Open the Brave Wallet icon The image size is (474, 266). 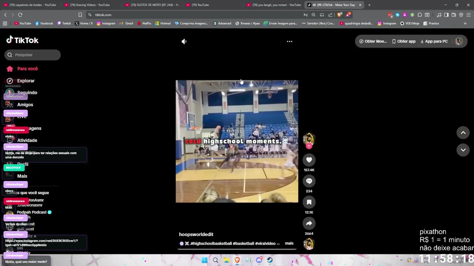tap(454, 15)
